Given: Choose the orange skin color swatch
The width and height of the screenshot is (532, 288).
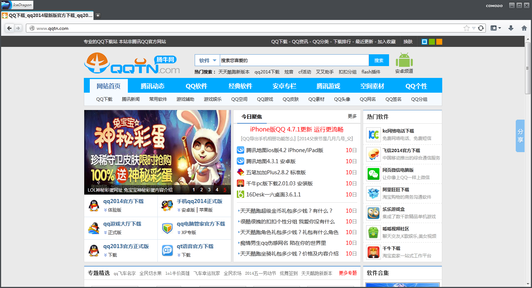Looking at the screenshot, I should tap(439, 42).
